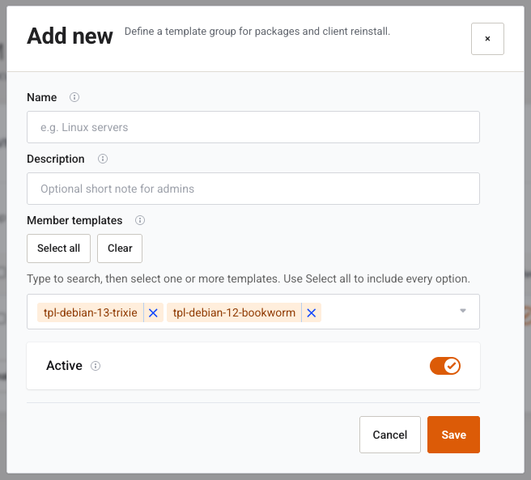The width and height of the screenshot is (531, 480).
Task: Click the tpl-debian-12-bookworm tag label
Action: click(234, 312)
